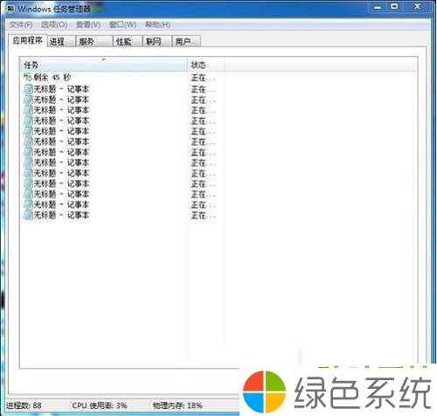Sort by the 状态 column header
Screen dimensions: 437x416
coord(206,65)
